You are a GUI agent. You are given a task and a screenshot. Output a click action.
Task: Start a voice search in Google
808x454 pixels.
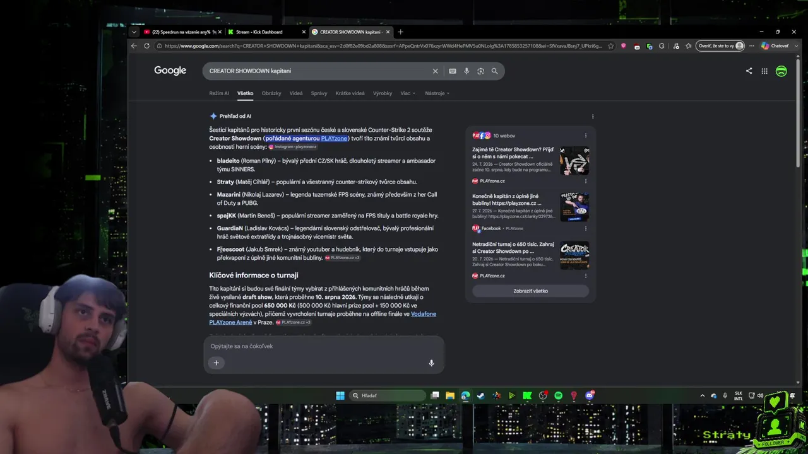click(466, 71)
